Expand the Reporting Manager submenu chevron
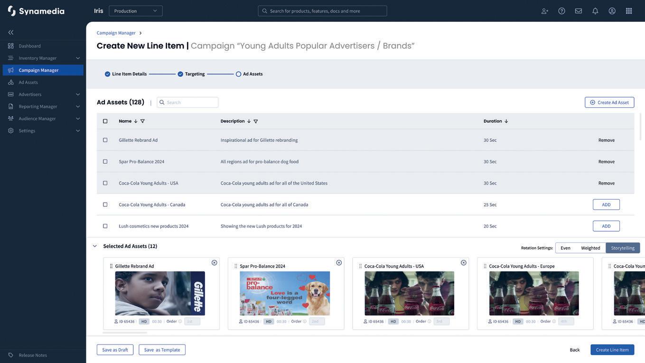This screenshot has width=645, height=363. (x=78, y=106)
